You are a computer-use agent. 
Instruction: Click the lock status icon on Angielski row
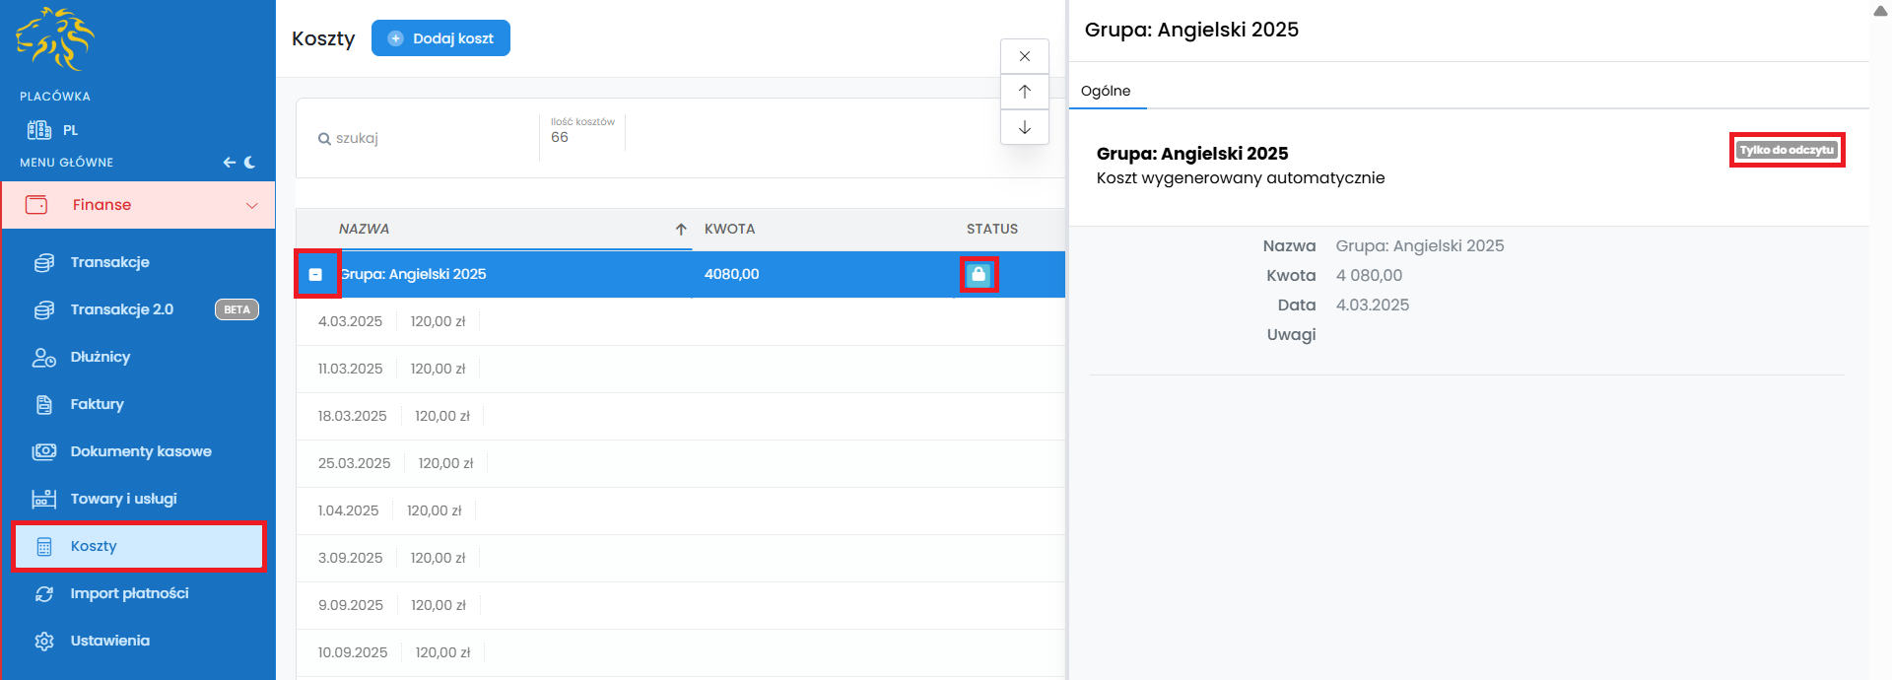pyautogui.click(x=979, y=275)
